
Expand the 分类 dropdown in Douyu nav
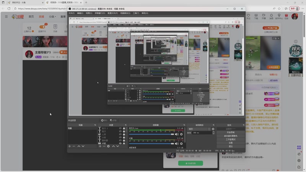[52, 16]
